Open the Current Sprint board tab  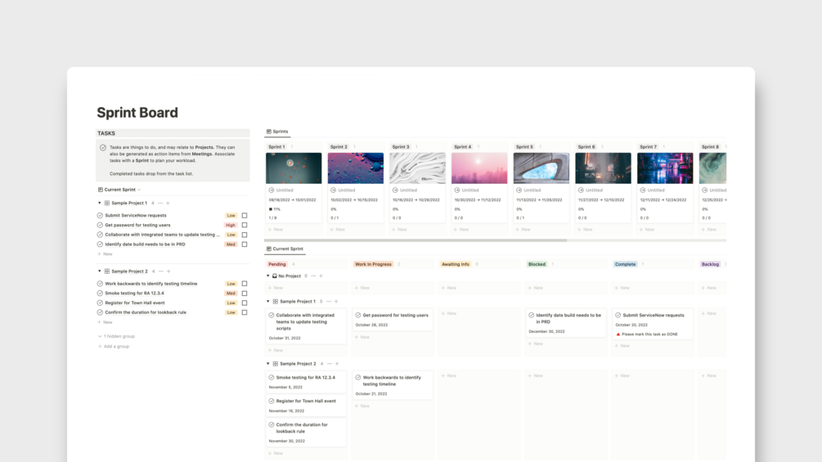(285, 249)
